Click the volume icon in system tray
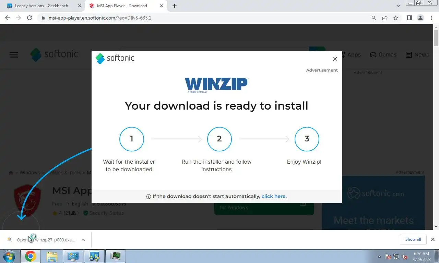Viewport: 439px width, 263px height. [405, 256]
